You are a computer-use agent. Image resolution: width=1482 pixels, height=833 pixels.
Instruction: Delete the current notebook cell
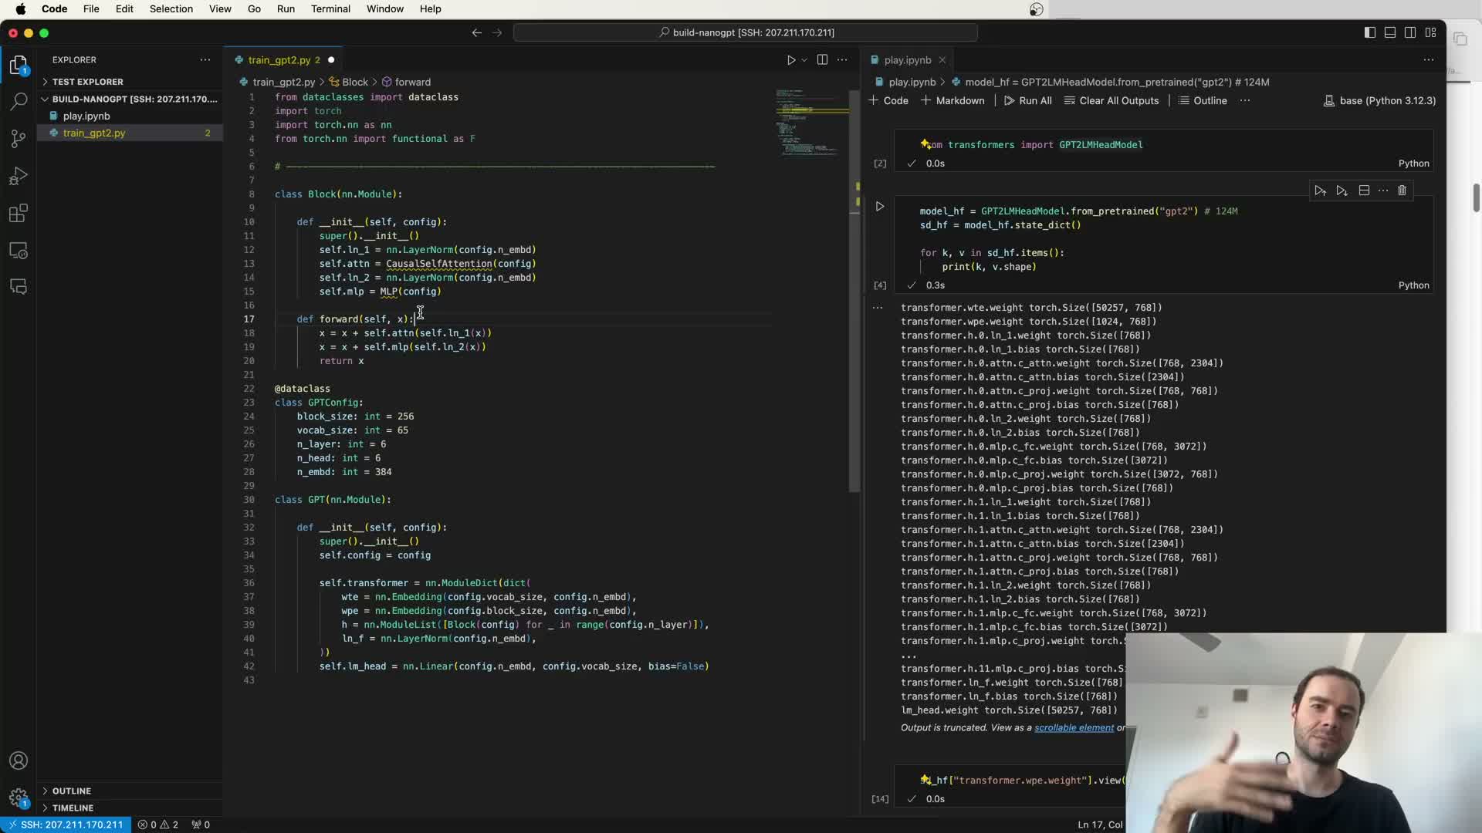[1402, 191]
